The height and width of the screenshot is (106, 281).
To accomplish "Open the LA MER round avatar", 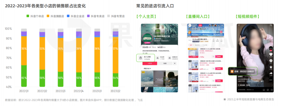I will click(x=147, y=38).
